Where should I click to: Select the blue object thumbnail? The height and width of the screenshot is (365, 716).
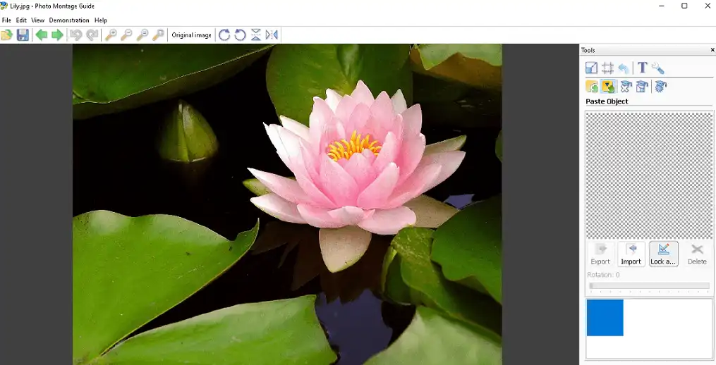click(x=605, y=318)
